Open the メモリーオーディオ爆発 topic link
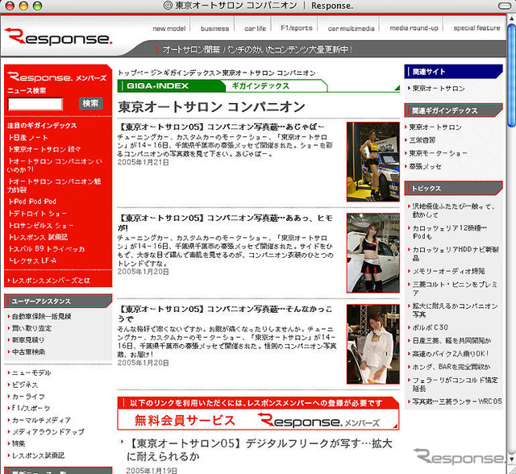The width and height of the screenshot is (516, 474). (x=447, y=272)
